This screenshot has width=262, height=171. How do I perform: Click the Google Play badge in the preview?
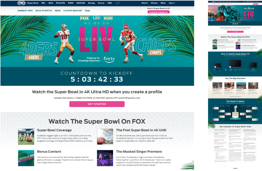(x=220, y=70)
